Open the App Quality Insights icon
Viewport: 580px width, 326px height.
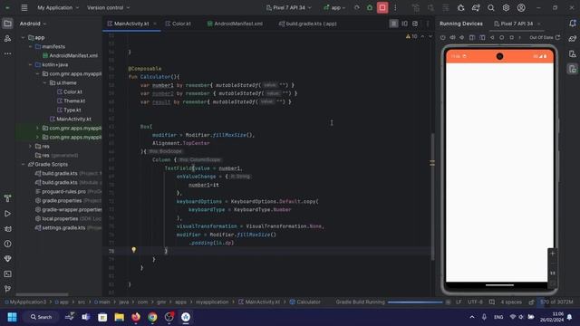point(7,259)
